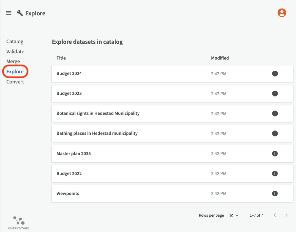Screen dimensions: 296x232
Task: Switch to the Validate section
Action: tap(15, 51)
